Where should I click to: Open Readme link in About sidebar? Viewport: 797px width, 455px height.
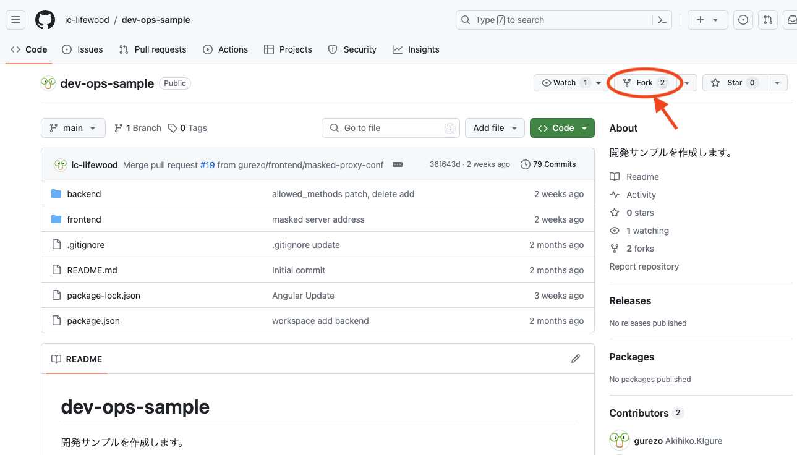[x=634, y=177]
